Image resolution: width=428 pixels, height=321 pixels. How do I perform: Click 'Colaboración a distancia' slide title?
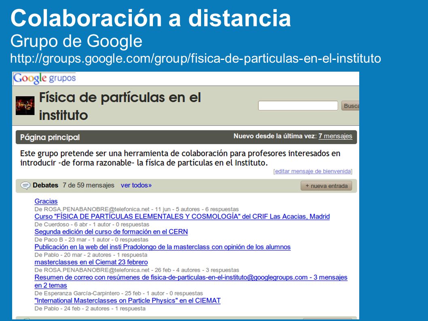[x=150, y=18]
